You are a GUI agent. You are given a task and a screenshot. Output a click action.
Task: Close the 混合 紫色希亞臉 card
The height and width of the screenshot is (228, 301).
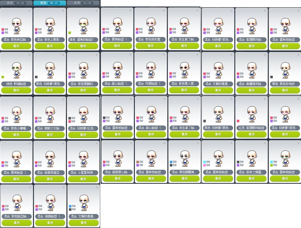[30, 10]
